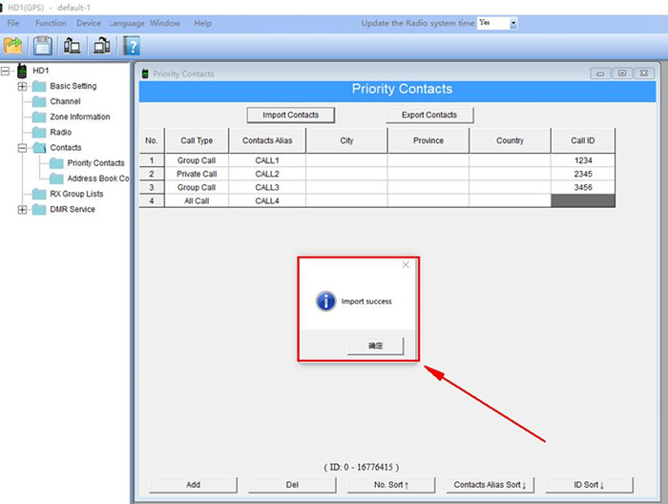
Task: Collapse the Contacts tree node
Action: (23, 148)
